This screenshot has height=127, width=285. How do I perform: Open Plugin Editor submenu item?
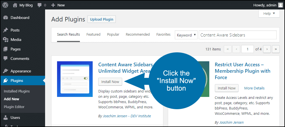(14, 107)
